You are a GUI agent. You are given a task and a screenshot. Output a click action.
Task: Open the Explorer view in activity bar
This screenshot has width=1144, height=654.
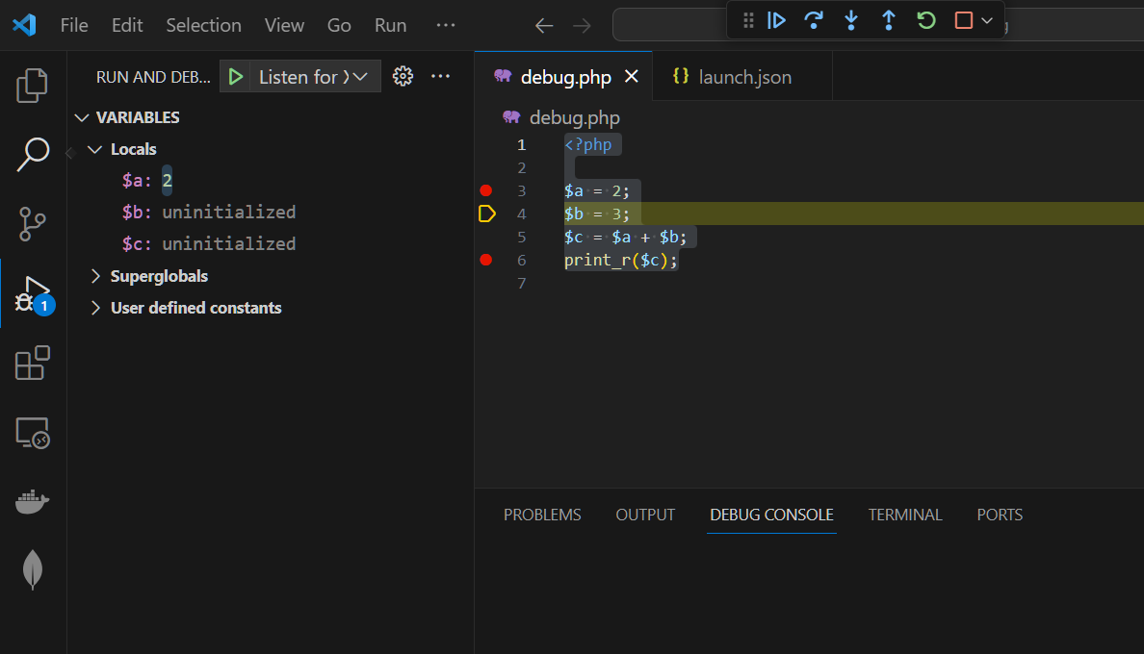33,85
